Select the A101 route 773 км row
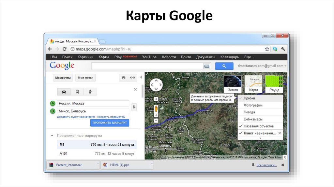 point(97,153)
